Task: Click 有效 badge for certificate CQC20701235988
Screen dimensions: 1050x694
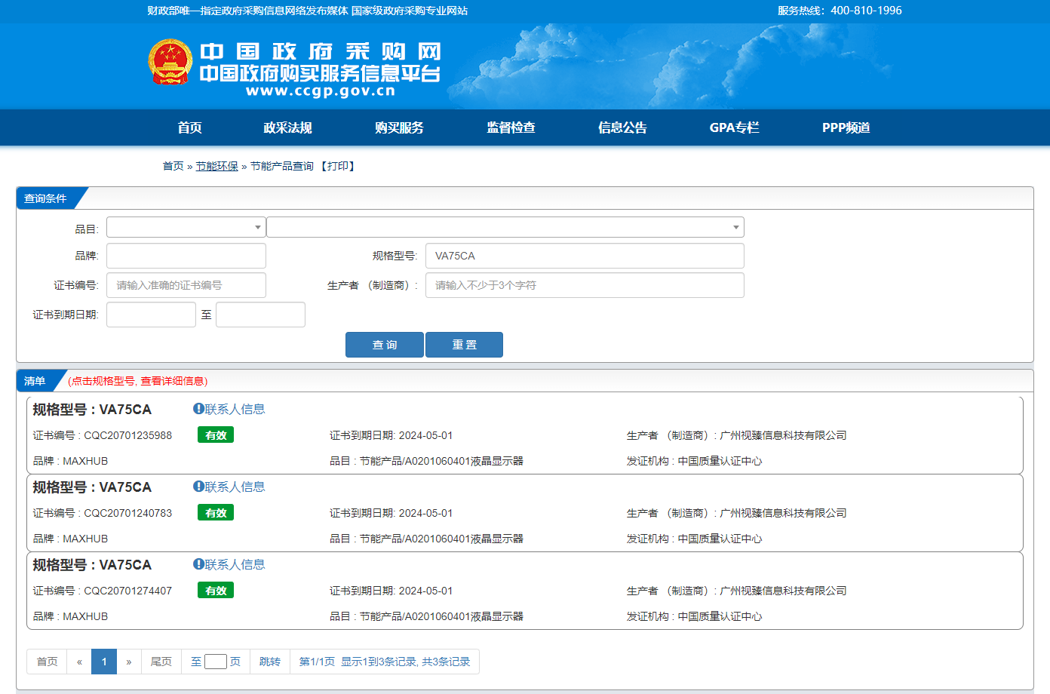Action: (216, 435)
